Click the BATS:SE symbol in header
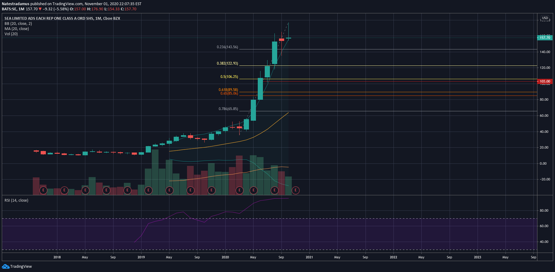This screenshot has height=272, width=555. point(9,9)
